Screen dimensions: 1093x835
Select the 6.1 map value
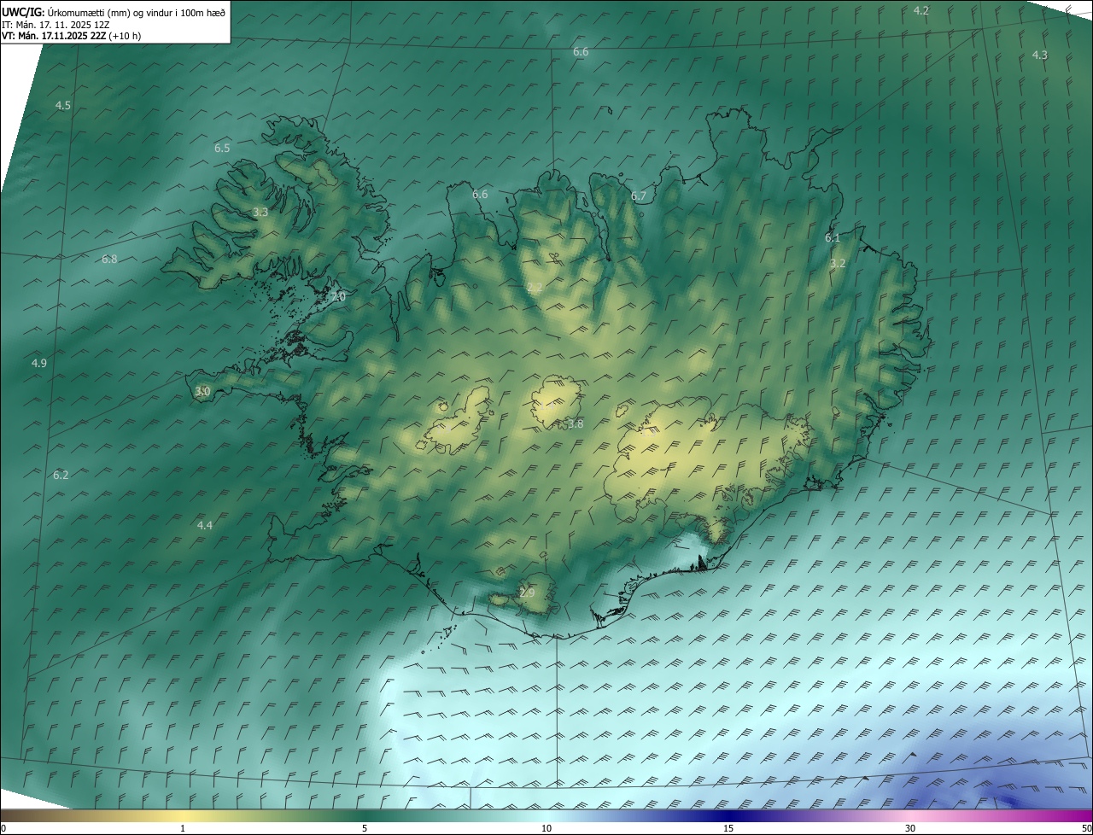coord(833,237)
